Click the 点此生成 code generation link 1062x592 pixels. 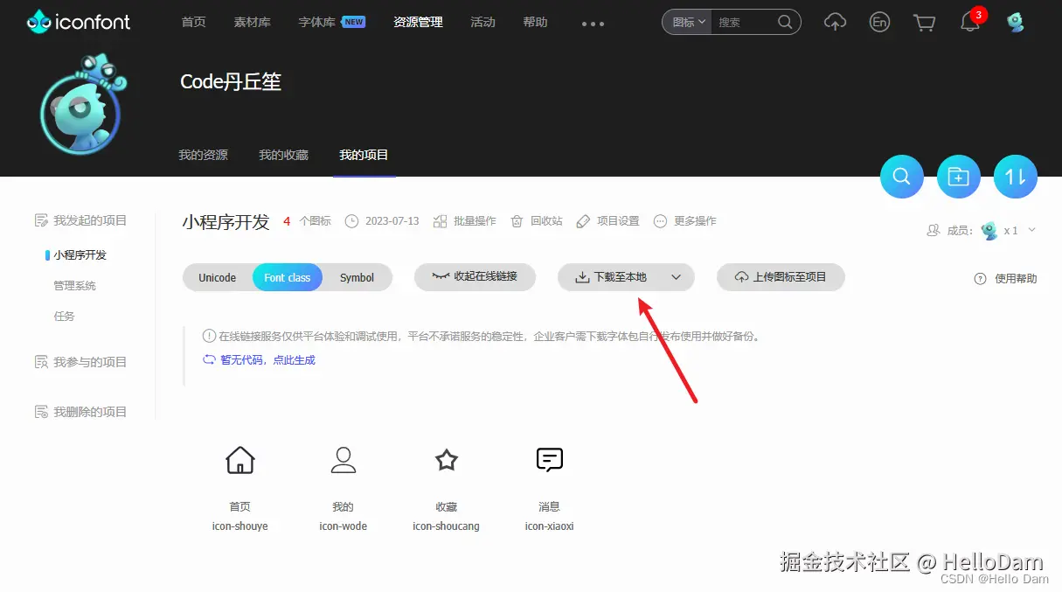point(294,359)
